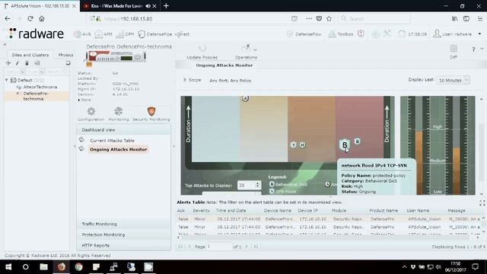487x274 pixels.
Task: Open vDirect in the top bar
Action: click(182, 34)
